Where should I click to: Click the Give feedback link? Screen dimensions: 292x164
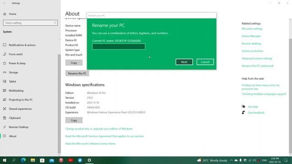(x=256, y=113)
